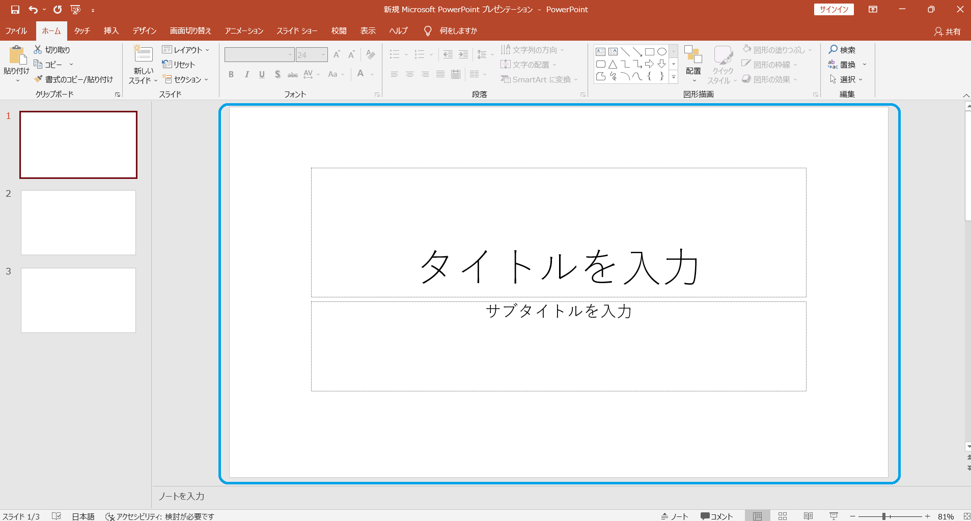Add a new slide with 新しいスライド icon
This screenshot has width=971, height=521.
[143, 54]
